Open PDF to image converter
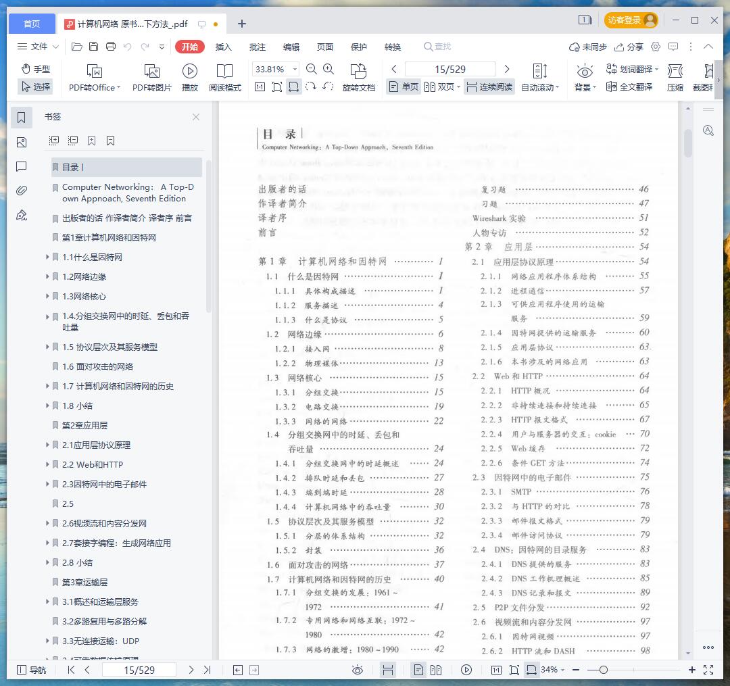The height and width of the screenshot is (686, 730). 152,78
